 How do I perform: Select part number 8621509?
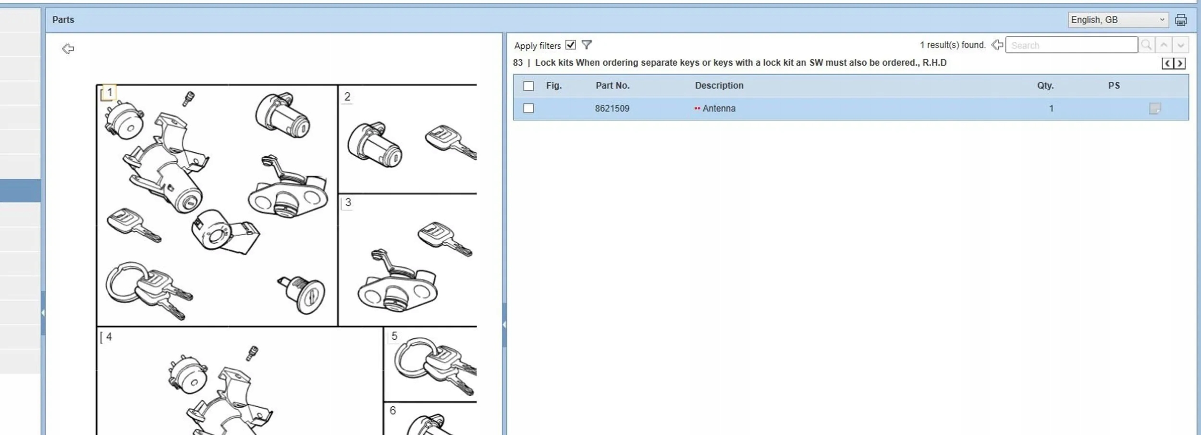click(612, 109)
